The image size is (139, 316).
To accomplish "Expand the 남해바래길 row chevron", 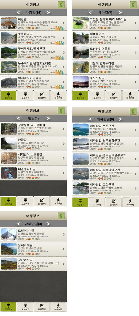I will [x=64, y=249].
